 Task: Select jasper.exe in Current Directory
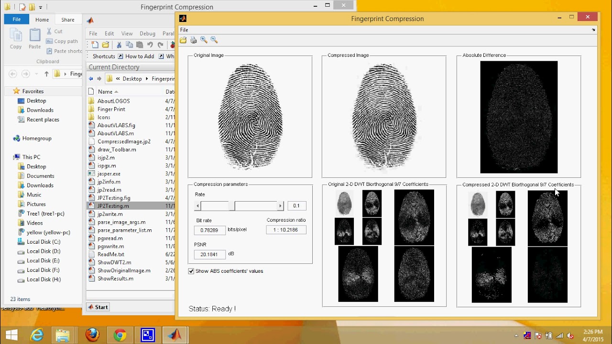[109, 174]
